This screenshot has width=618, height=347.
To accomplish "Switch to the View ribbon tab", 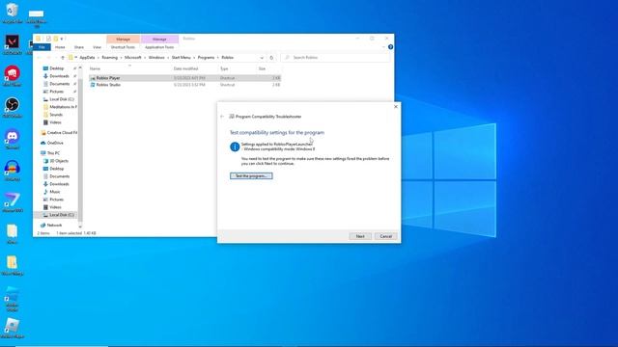I will click(97, 47).
